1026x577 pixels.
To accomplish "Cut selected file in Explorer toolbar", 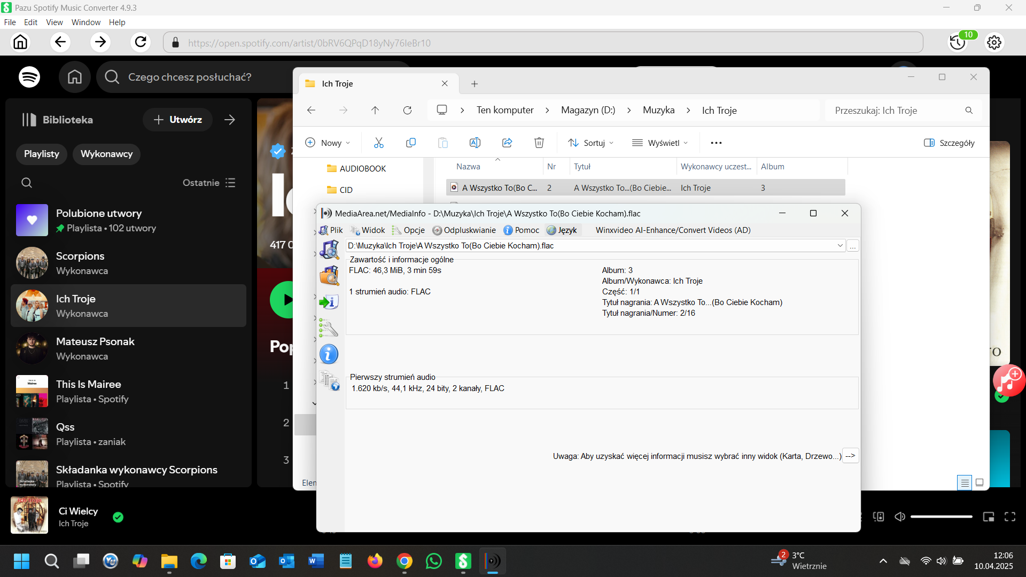I will pyautogui.click(x=379, y=143).
